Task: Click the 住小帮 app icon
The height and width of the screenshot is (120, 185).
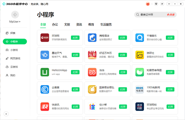Action: coord(92,107)
